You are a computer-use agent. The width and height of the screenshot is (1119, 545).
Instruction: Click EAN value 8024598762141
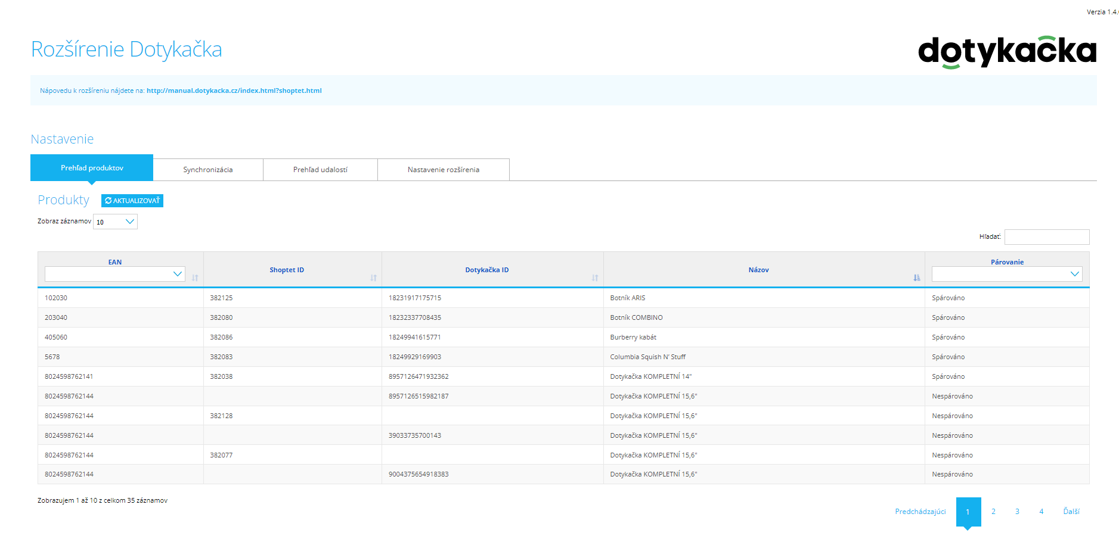coord(69,376)
